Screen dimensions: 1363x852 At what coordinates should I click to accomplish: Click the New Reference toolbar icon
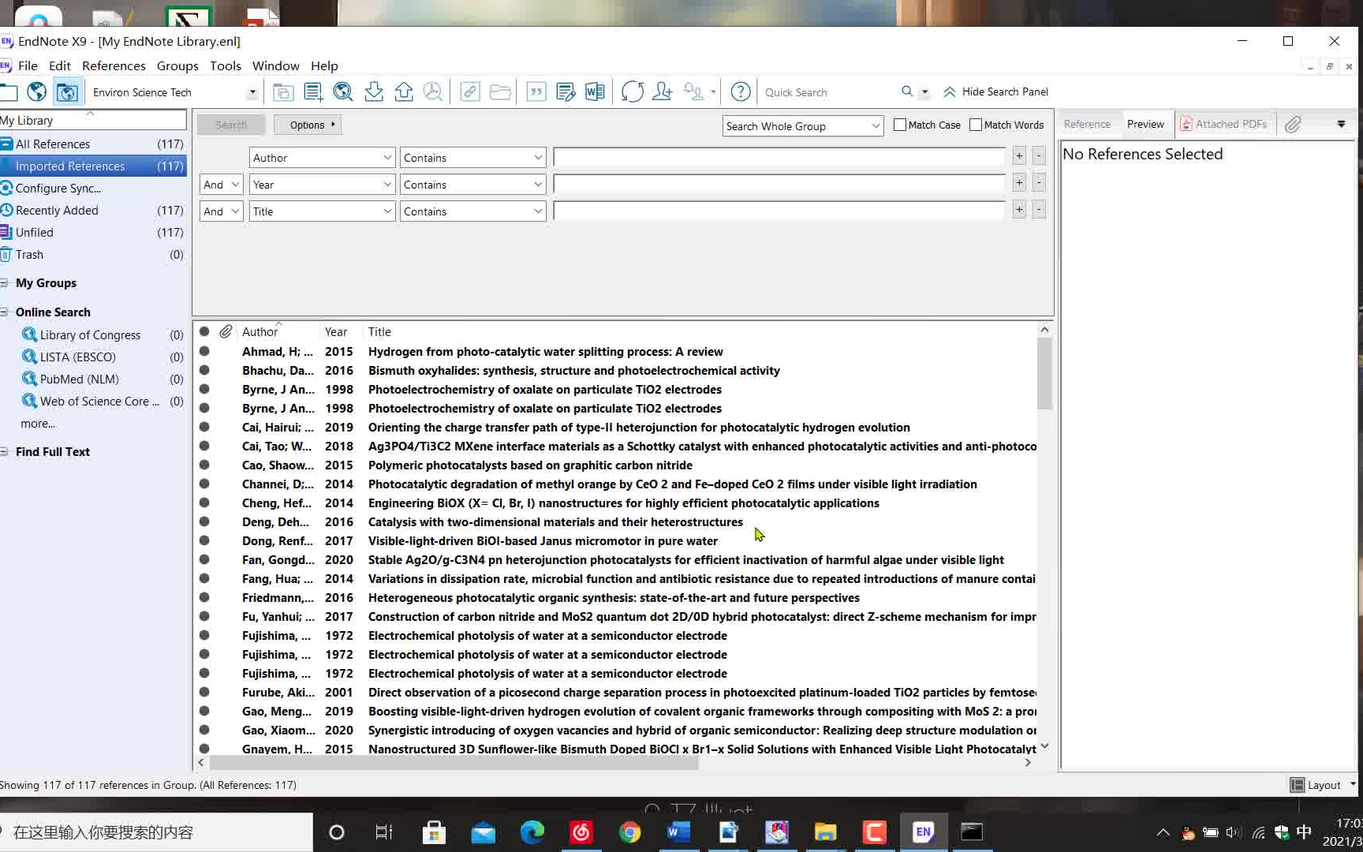point(313,92)
